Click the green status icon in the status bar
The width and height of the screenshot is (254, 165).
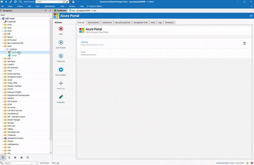(x=247, y=163)
